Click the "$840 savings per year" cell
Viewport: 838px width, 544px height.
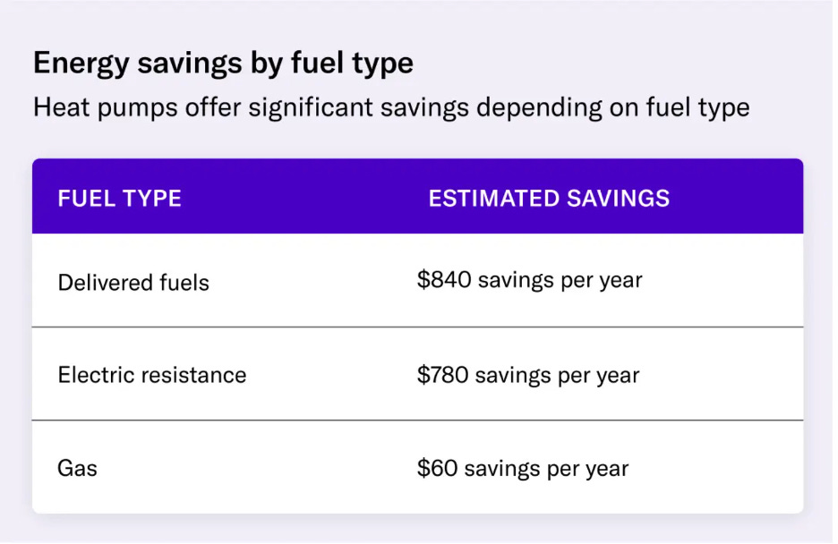(x=529, y=280)
